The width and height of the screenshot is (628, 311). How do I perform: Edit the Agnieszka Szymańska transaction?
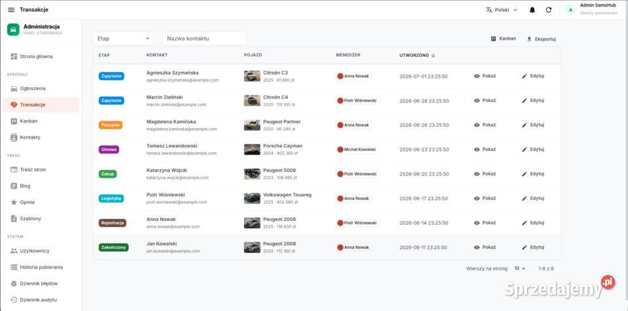click(532, 76)
